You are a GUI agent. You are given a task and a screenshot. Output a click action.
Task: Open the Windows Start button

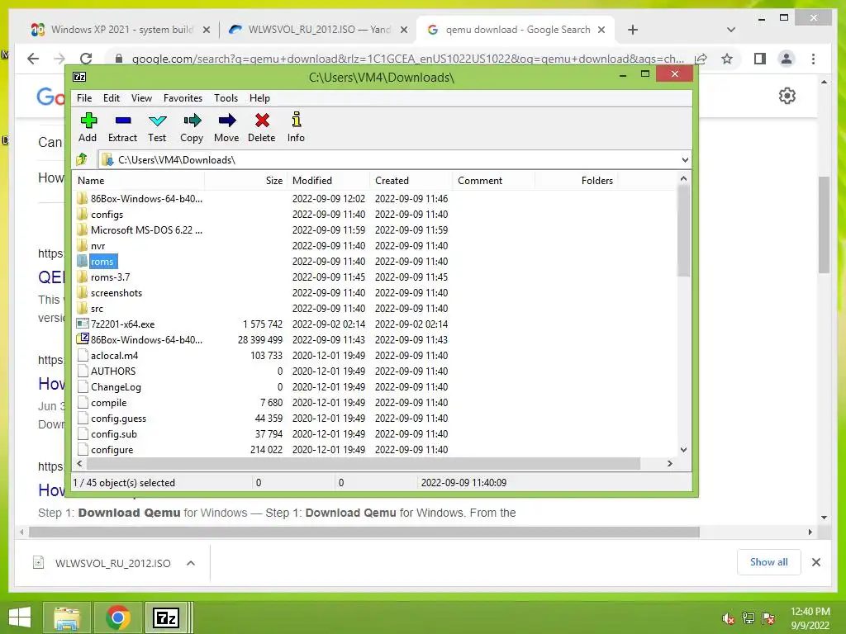[20, 617]
